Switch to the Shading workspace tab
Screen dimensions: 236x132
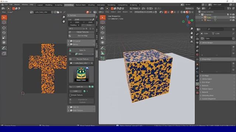(x=91, y=5)
